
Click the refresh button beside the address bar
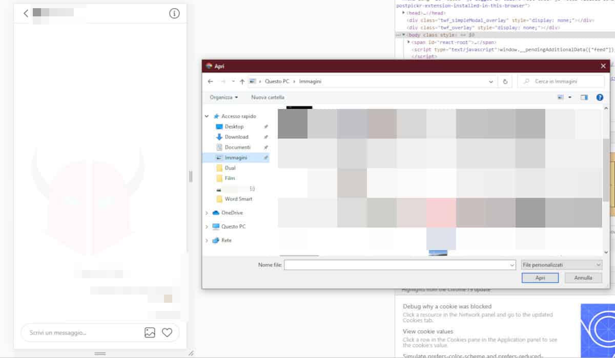[x=505, y=81]
